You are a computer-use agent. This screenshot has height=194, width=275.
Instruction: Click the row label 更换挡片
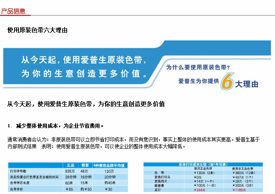point(161,181)
